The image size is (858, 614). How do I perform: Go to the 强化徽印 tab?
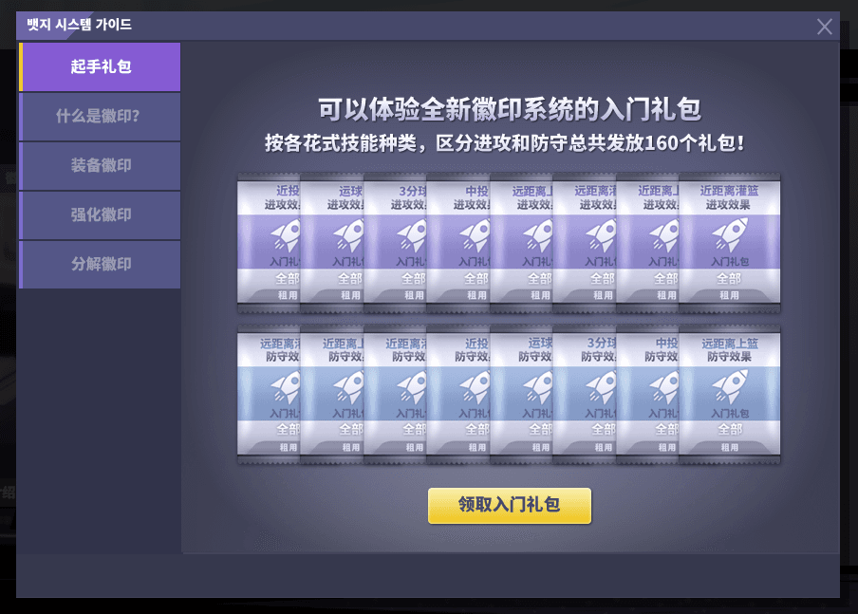pyautogui.click(x=100, y=215)
